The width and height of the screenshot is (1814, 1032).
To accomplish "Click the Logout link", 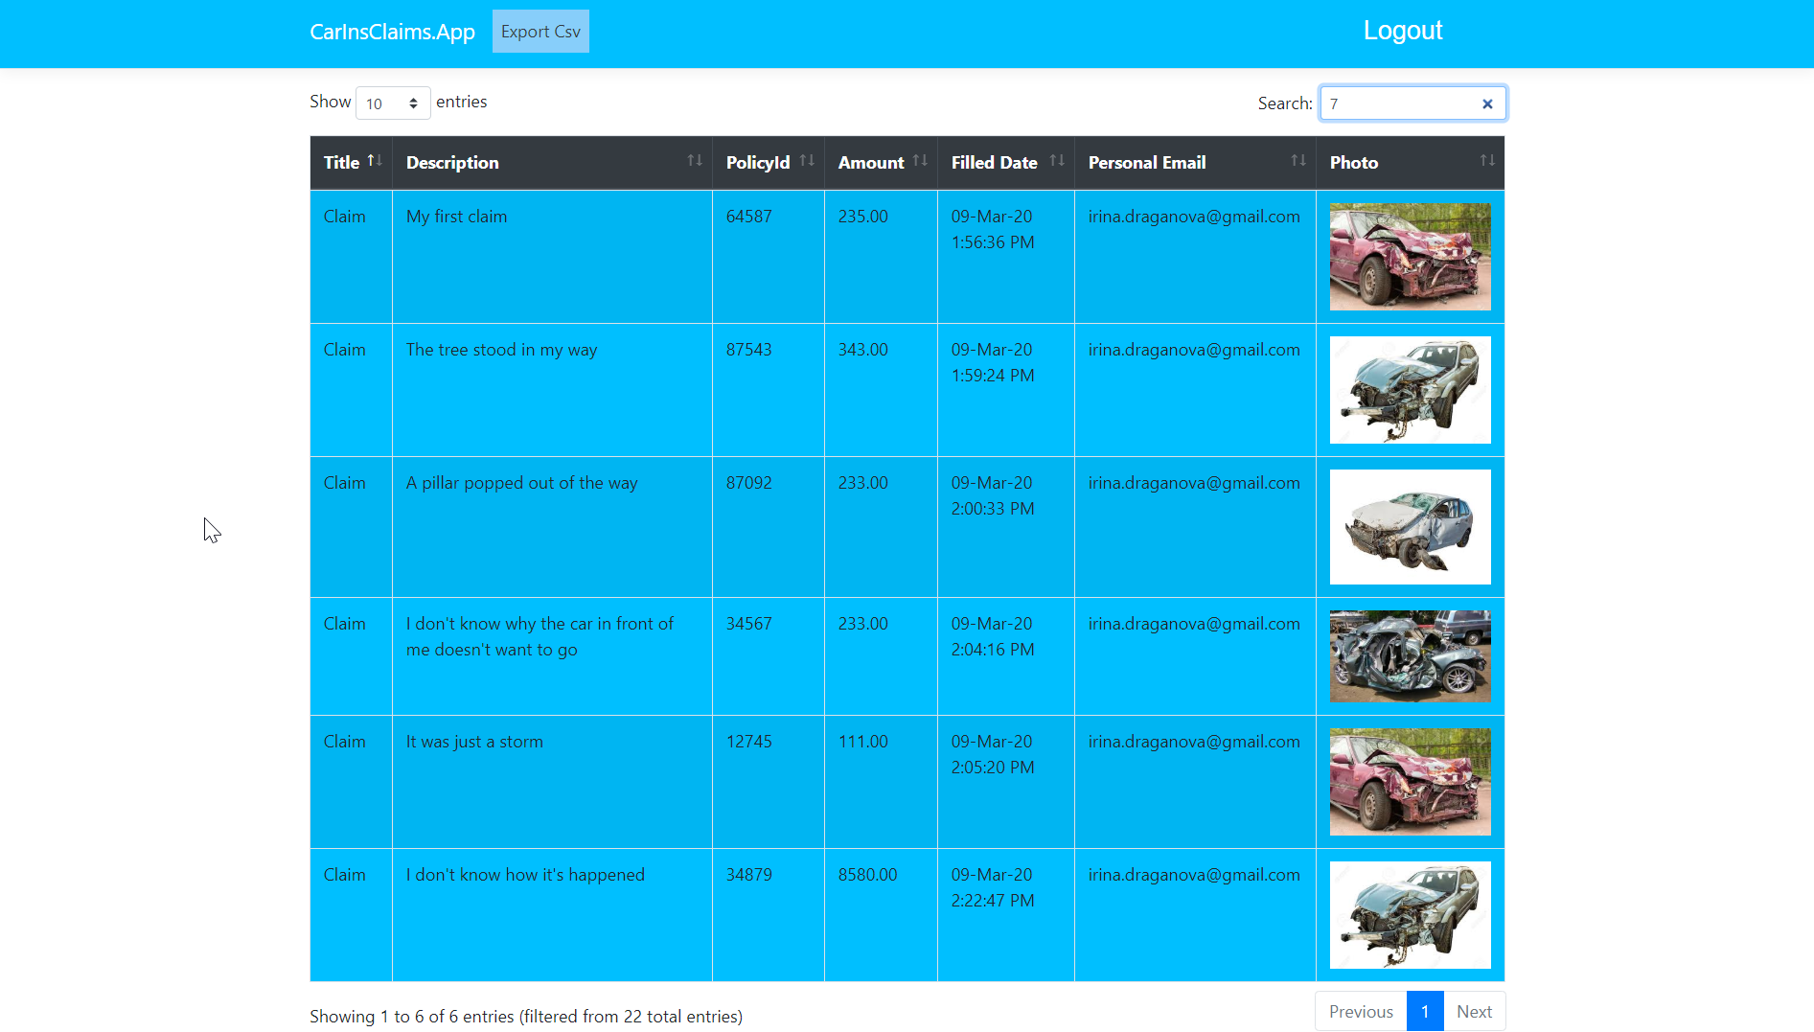I will [x=1403, y=31].
